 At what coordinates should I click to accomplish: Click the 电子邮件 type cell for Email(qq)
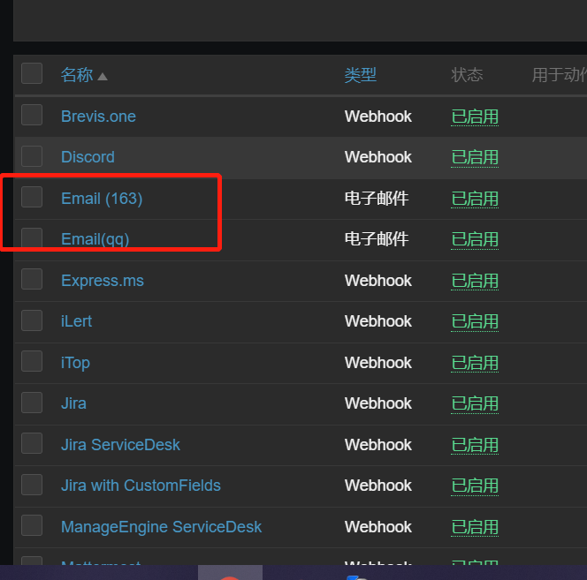click(x=377, y=239)
